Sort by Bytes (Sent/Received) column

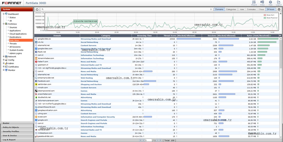260,36
